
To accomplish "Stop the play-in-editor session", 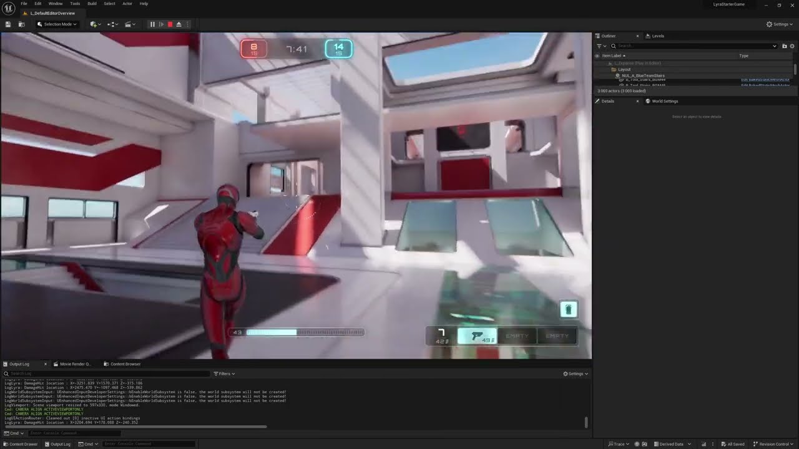I will coord(170,24).
